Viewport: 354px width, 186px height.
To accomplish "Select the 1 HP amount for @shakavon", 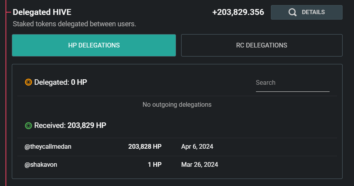I will 155,165.
